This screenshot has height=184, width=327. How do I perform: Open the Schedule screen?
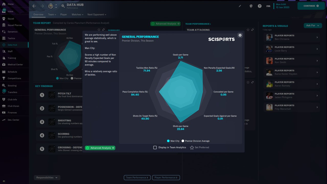click(14, 72)
